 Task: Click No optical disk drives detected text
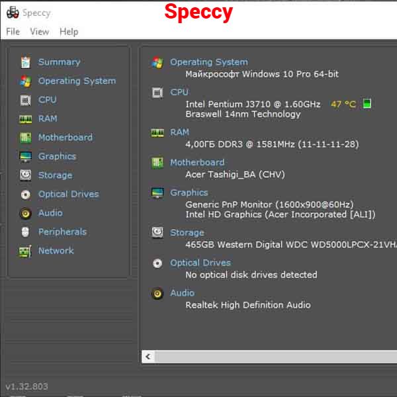click(x=251, y=275)
